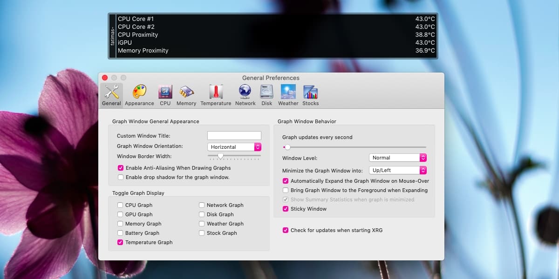Select the CPU chip icon
This screenshot has width=559, height=279.
tap(165, 92)
